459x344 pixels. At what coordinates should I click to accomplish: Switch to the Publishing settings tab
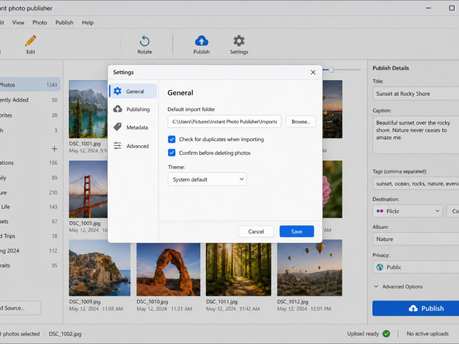[133, 109]
